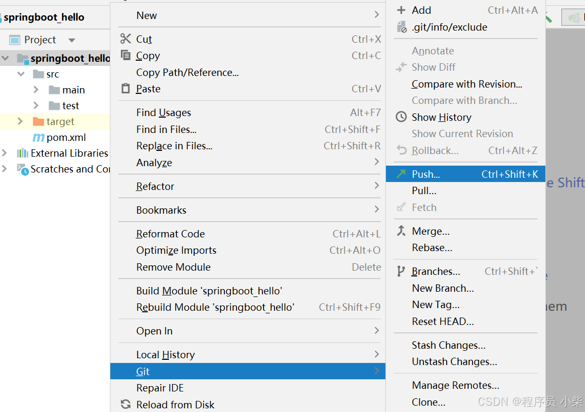585x412 pixels.
Task: Click the green Push arrow icon
Action: click(401, 174)
